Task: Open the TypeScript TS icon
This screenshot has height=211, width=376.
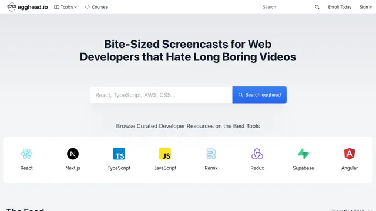Action: (x=119, y=154)
